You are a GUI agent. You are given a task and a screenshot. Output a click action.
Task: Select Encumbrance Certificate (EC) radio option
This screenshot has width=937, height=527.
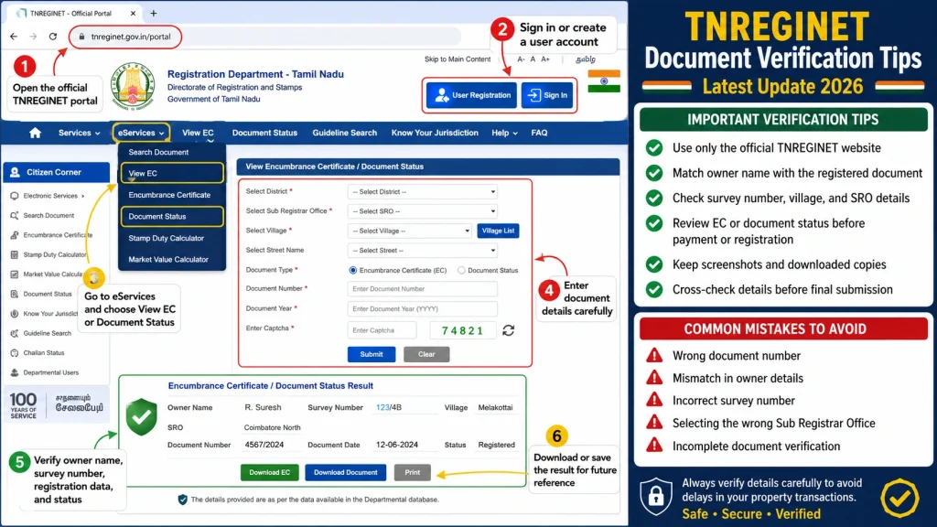click(x=353, y=270)
